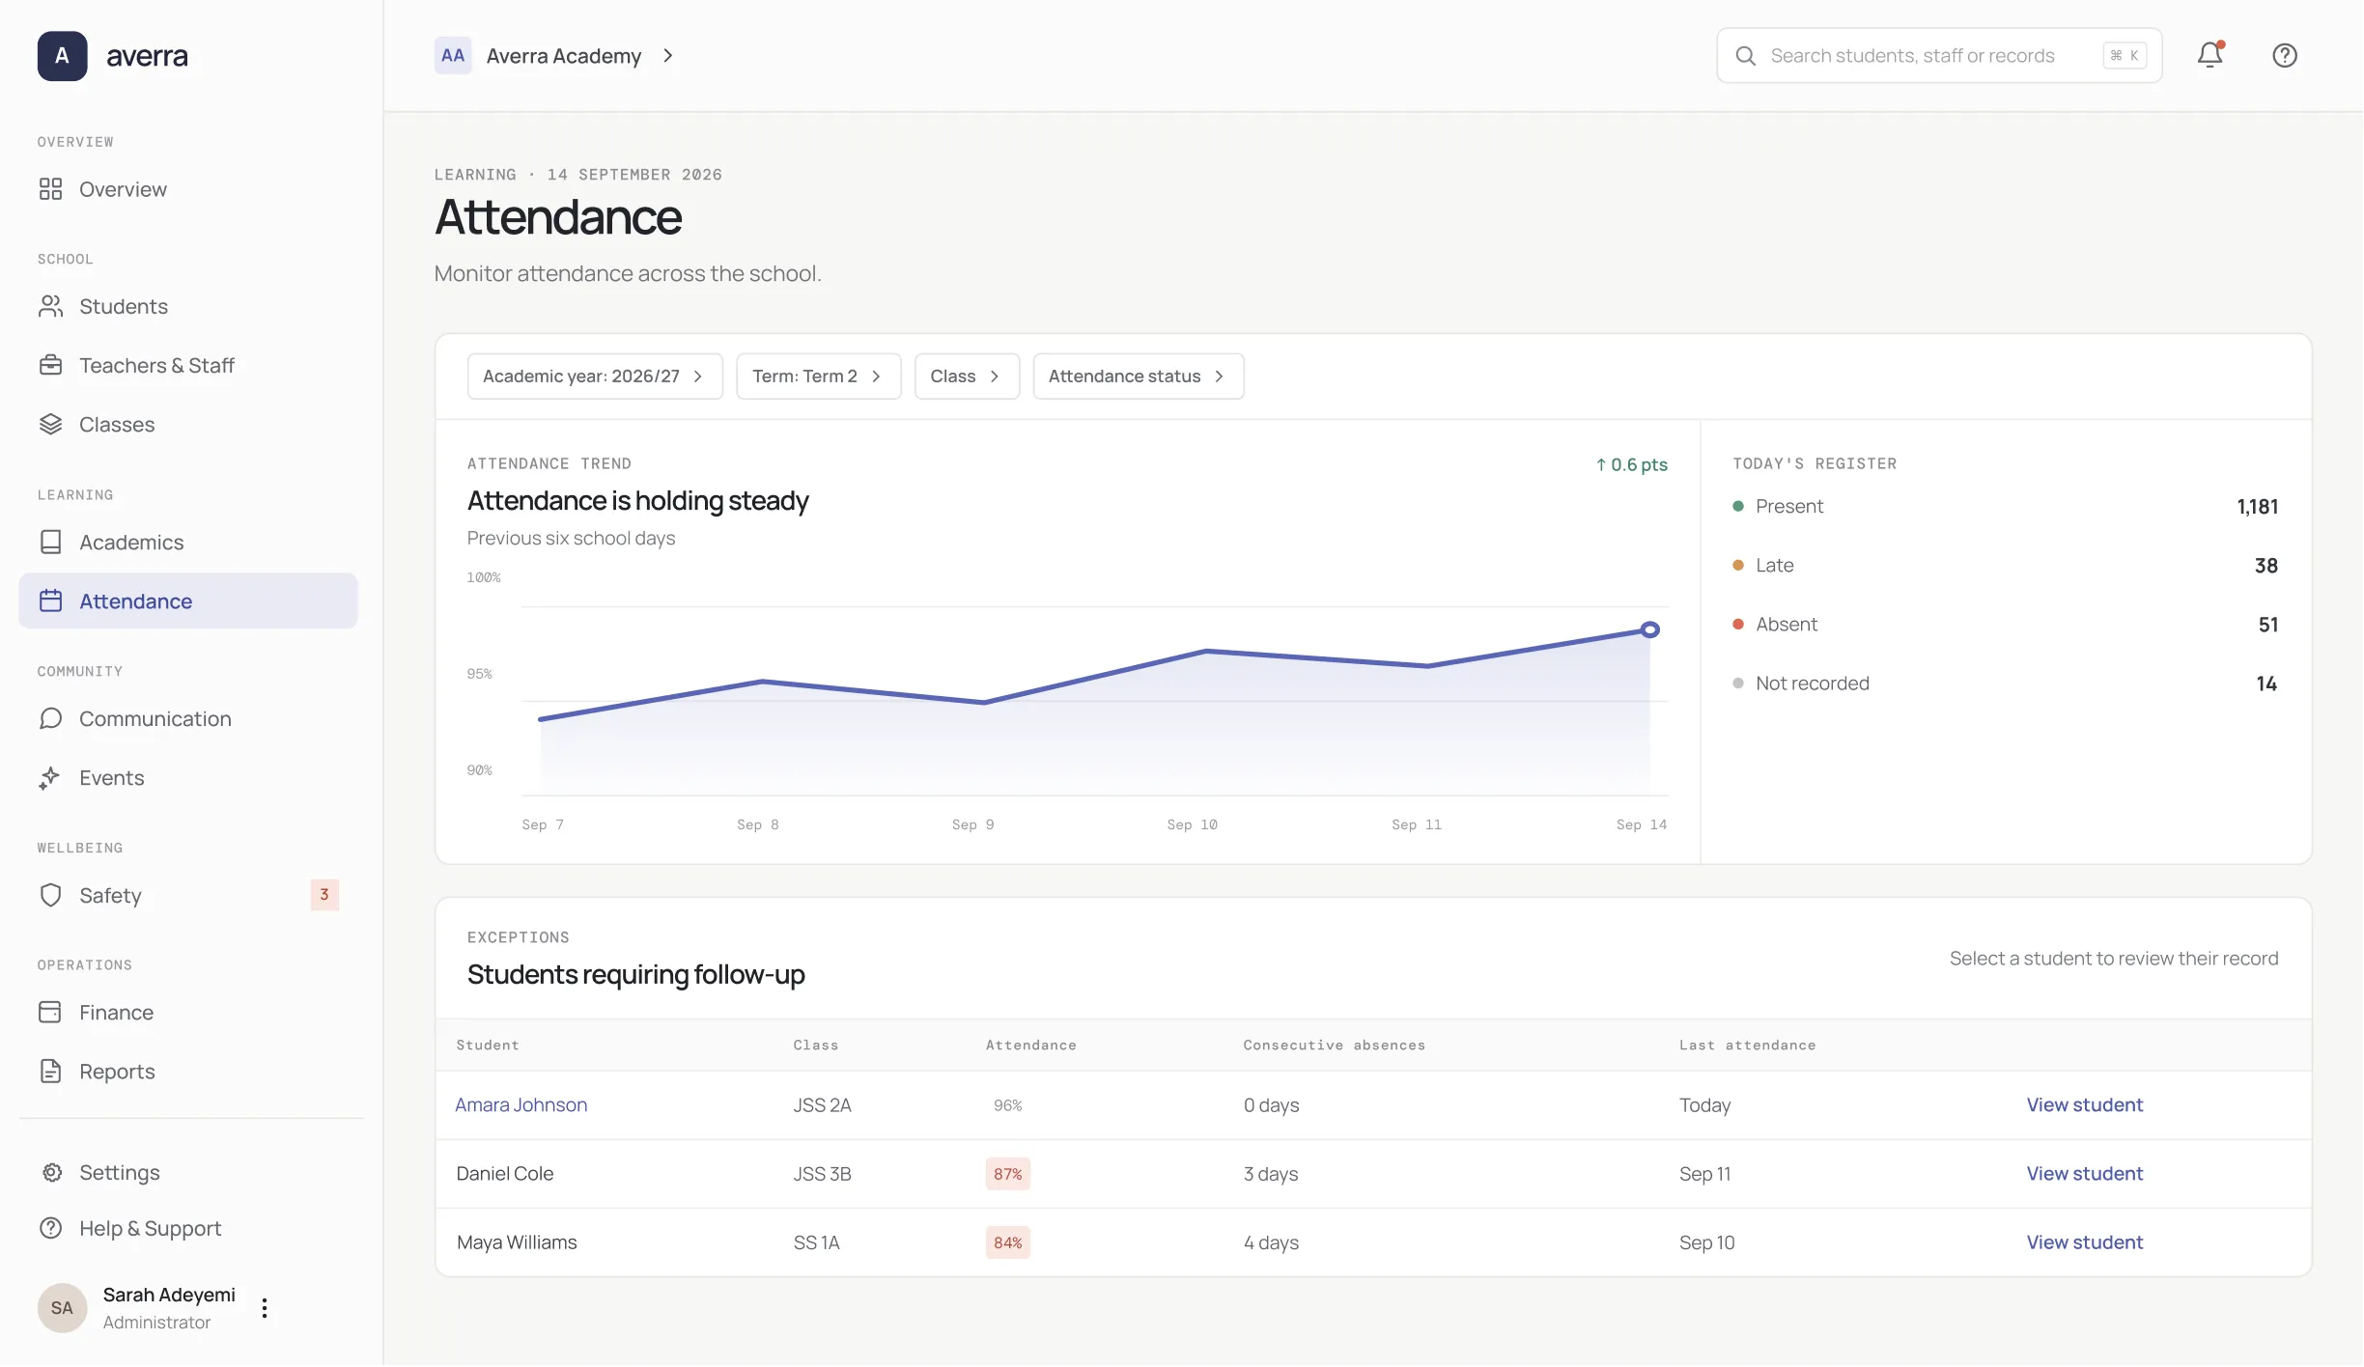Screen dimensions: 2364x1367
Task: Go to Events
Action: (x=188, y=777)
